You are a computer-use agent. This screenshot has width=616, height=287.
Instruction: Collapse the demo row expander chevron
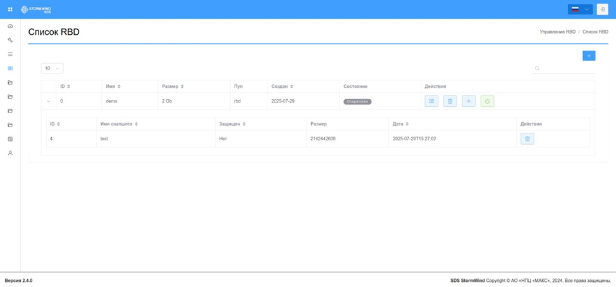tap(49, 101)
